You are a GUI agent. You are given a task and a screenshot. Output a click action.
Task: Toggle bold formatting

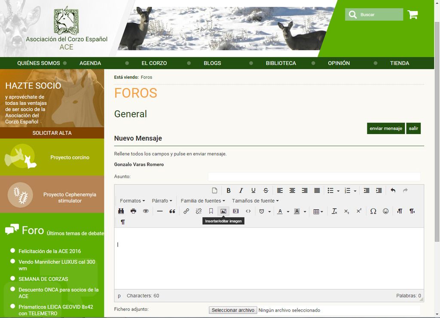pos(229,190)
